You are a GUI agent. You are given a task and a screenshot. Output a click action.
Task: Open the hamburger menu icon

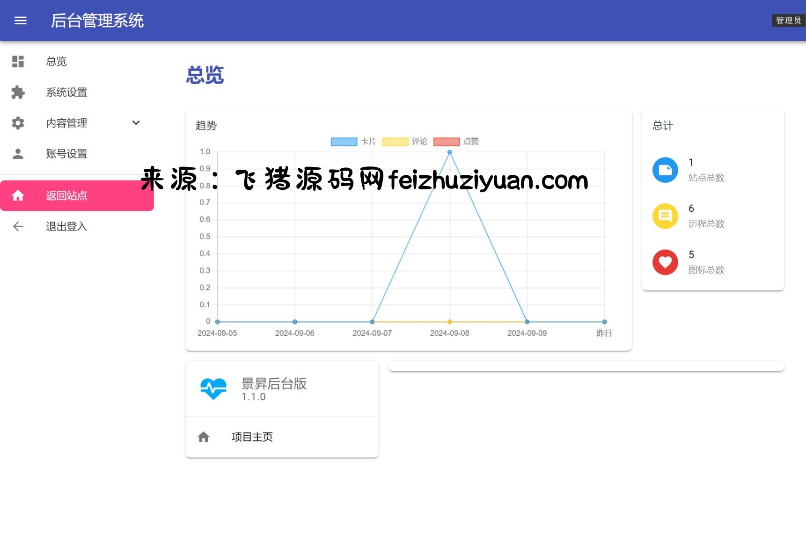point(21,21)
